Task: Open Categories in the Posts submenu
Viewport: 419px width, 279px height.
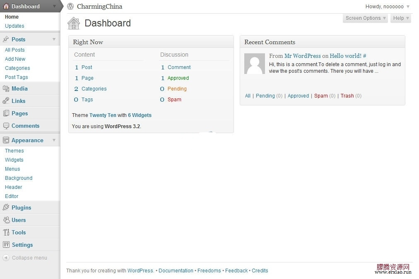Action: point(17,68)
